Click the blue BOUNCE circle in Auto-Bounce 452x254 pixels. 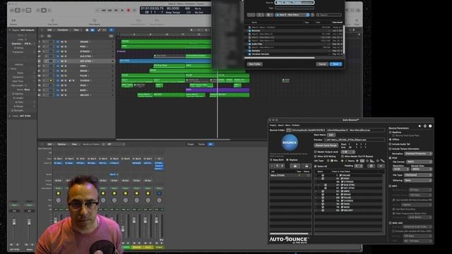click(290, 143)
